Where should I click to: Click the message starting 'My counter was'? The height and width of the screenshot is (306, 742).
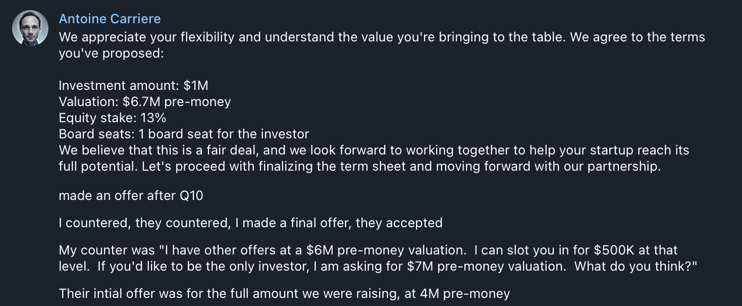click(x=378, y=258)
